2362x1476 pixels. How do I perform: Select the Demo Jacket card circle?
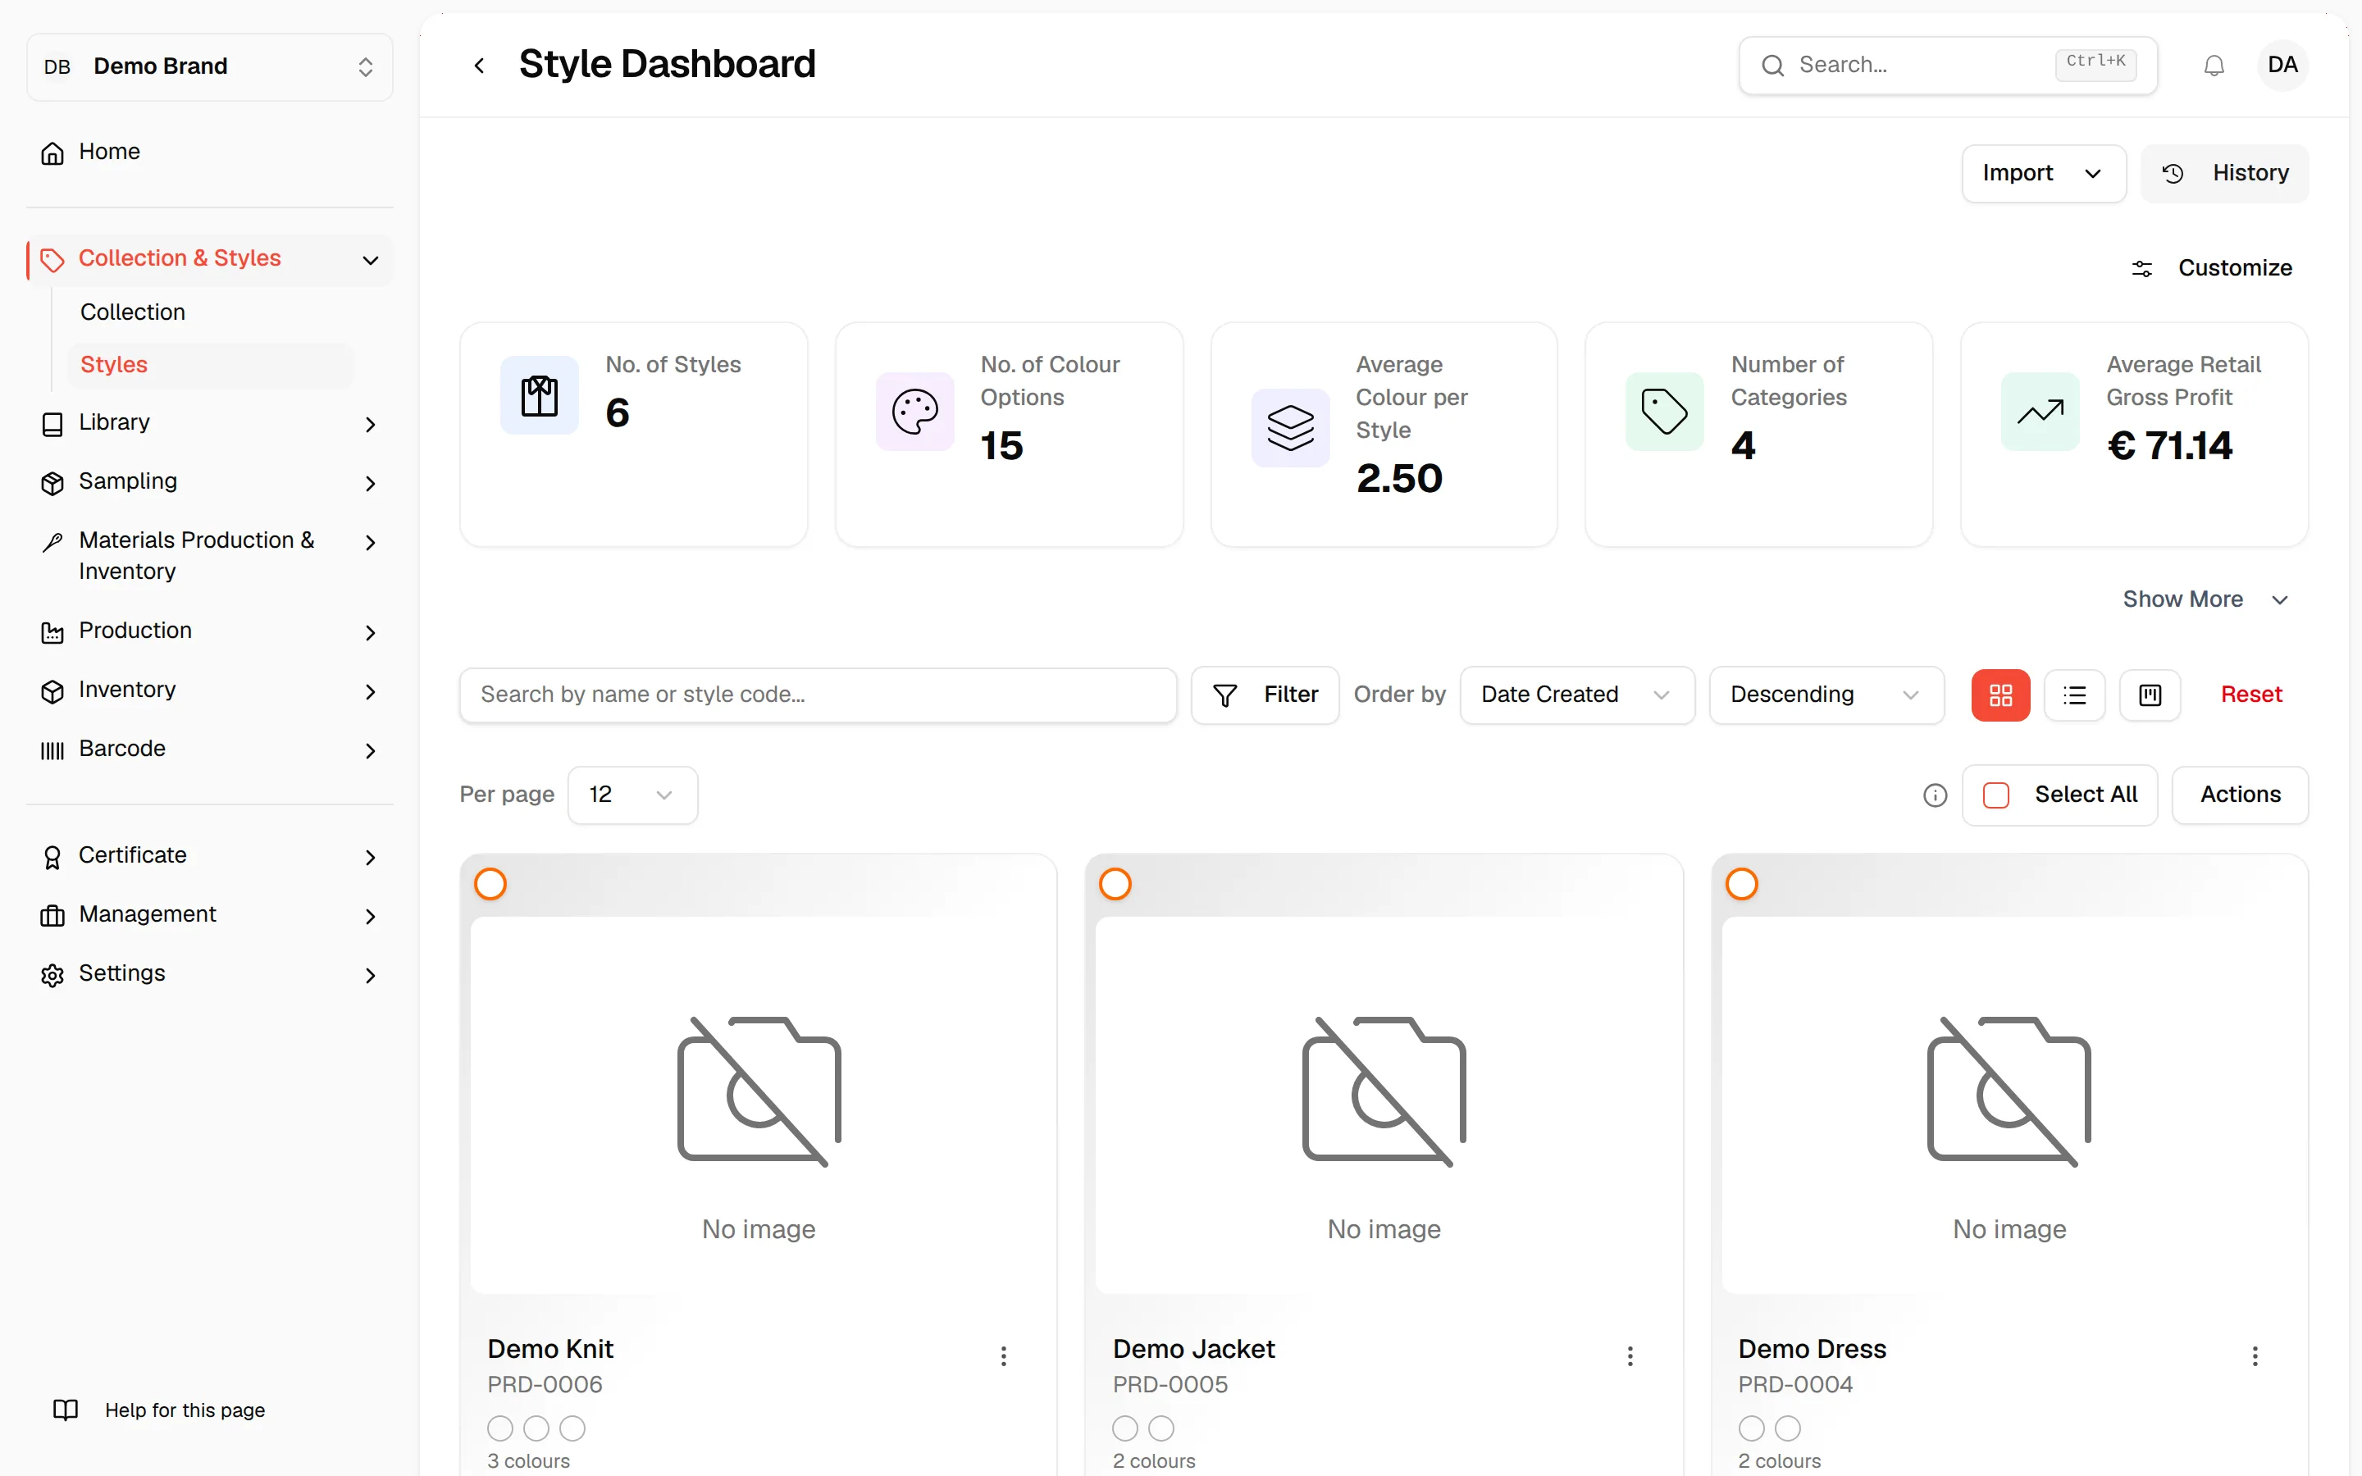pos(1115,883)
